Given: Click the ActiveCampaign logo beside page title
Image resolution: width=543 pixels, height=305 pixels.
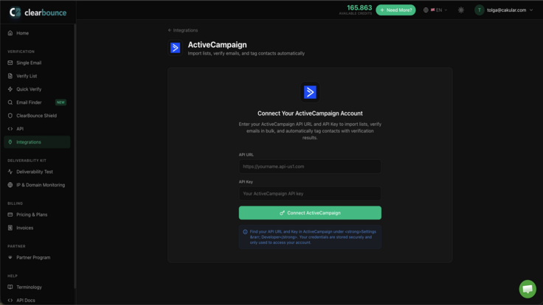Looking at the screenshot, I should pos(176,48).
